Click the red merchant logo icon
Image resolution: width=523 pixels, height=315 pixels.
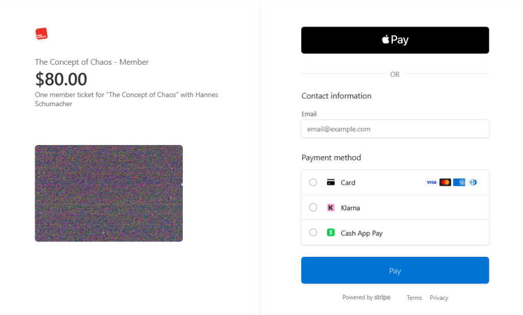click(42, 34)
